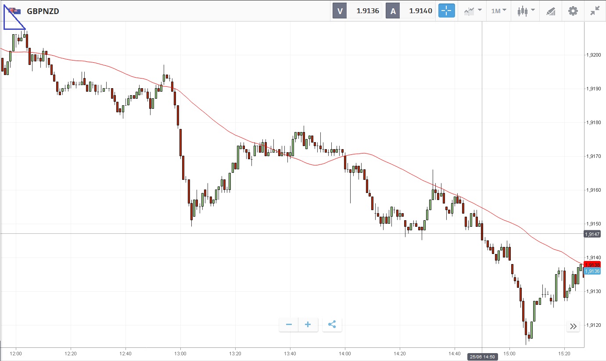The height and width of the screenshot is (361, 606).
Task: Click the blue 1,9136 price tag
Action: (592, 271)
